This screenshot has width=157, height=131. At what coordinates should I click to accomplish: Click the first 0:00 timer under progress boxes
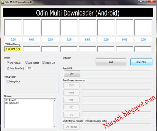[13, 40]
